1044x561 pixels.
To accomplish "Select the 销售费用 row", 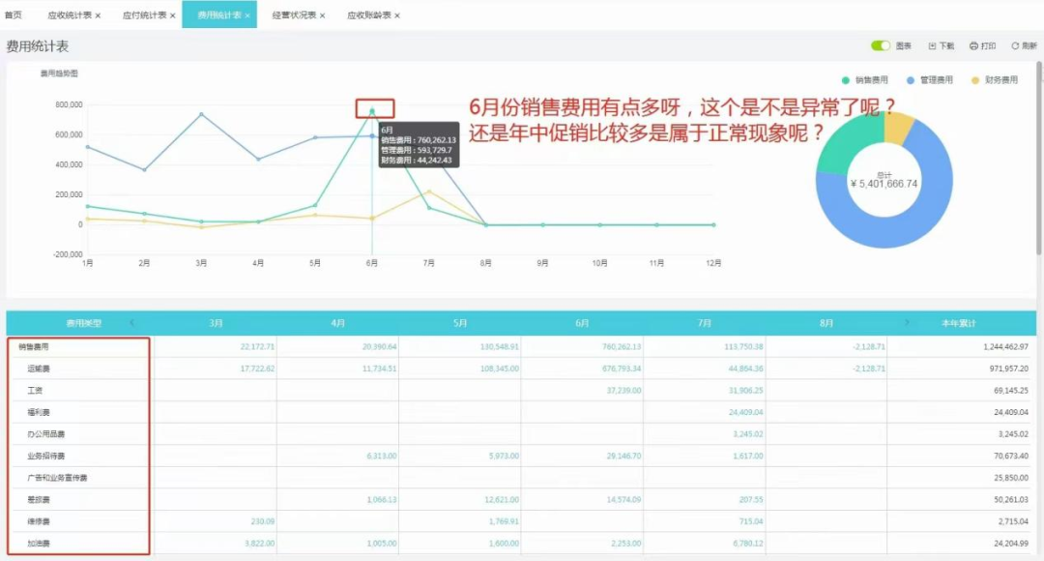I will [521, 346].
